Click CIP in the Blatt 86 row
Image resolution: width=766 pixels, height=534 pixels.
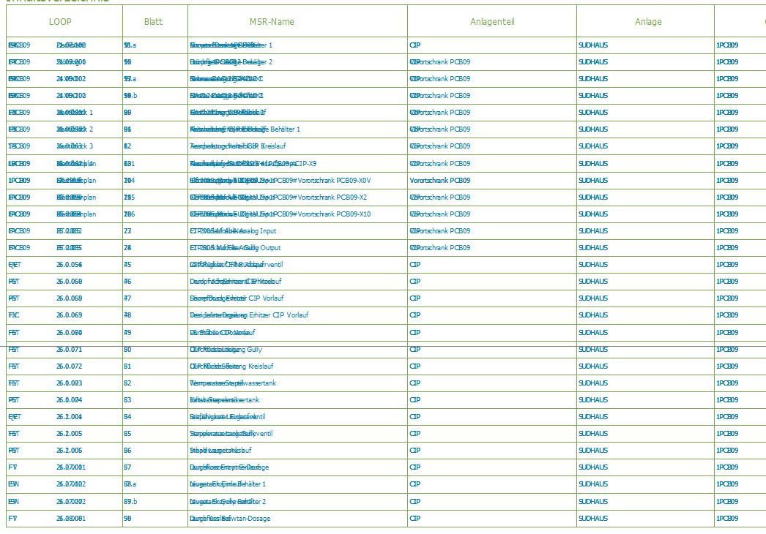[414, 451]
